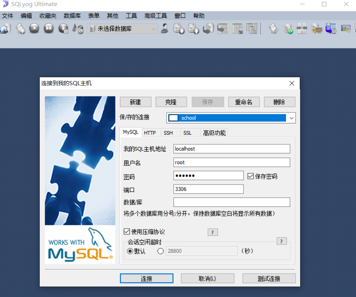Close the connect to MySQL host dialog
356x297 pixels.
coord(292,83)
